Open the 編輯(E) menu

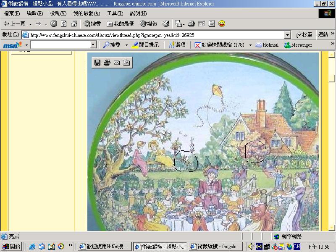35,13
